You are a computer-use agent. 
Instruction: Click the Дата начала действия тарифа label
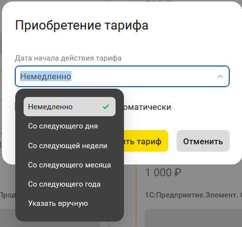tap(68, 58)
